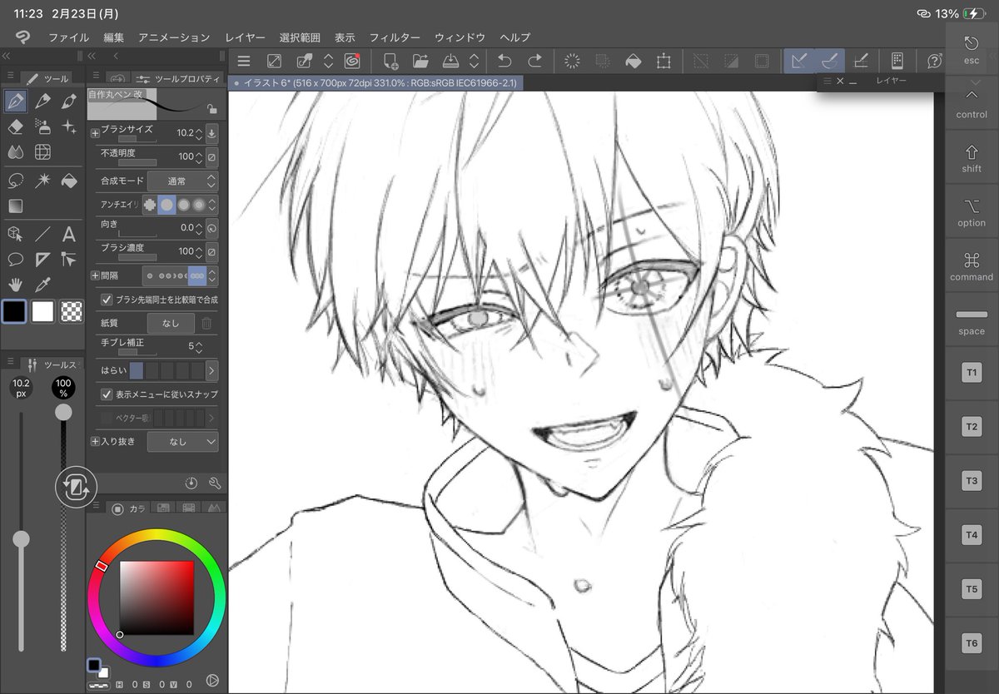
Task: Click the Open file folder icon
Action: (x=420, y=61)
